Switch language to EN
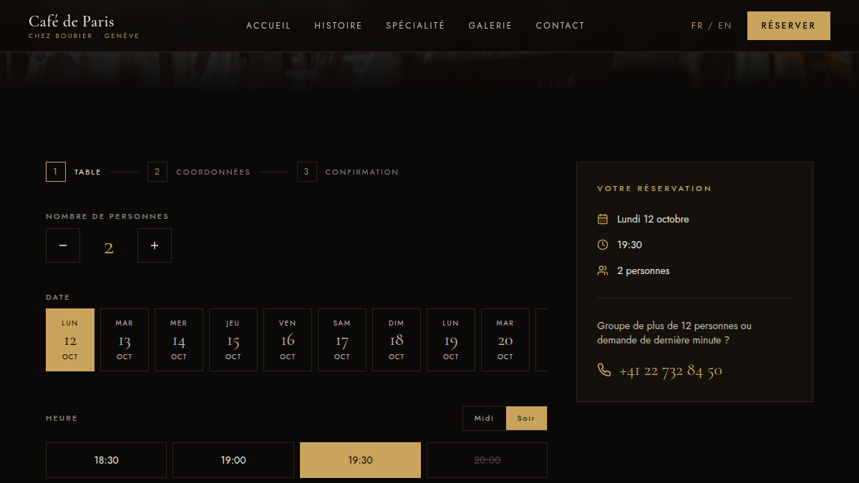The height and width of the screenshot is (483, 859). coord(725,26)
